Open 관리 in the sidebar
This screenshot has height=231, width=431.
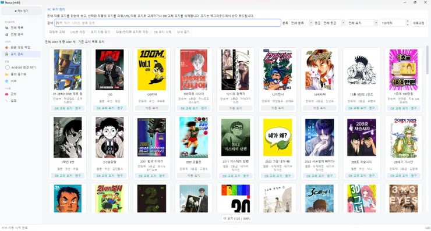click(x=20, y=94)
